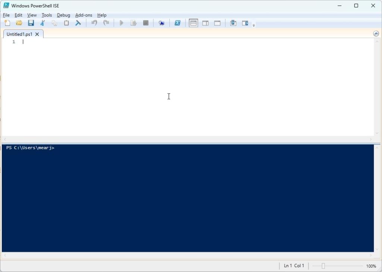Open the Debug menu

pyautogui.click(x=63, y=15)
